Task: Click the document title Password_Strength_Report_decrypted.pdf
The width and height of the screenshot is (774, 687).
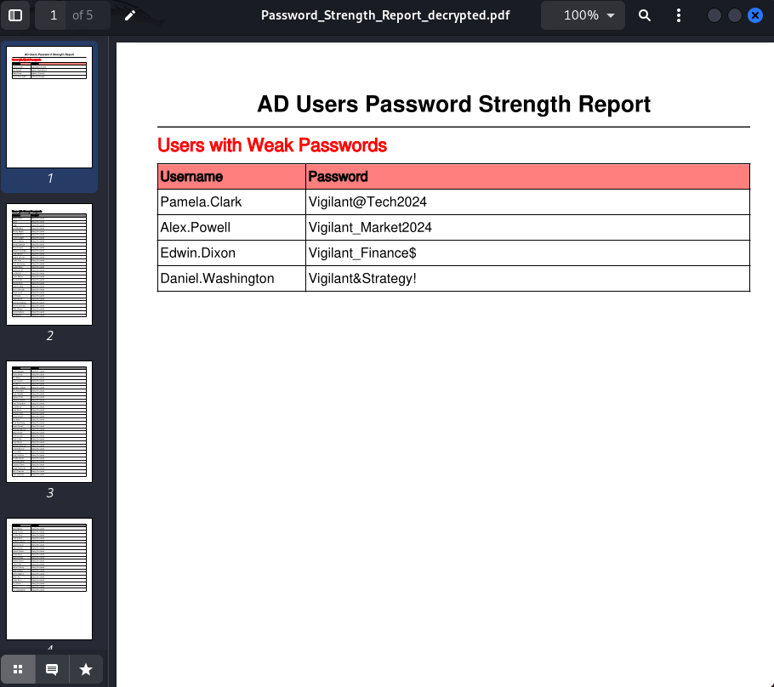Action: point(385,15)
